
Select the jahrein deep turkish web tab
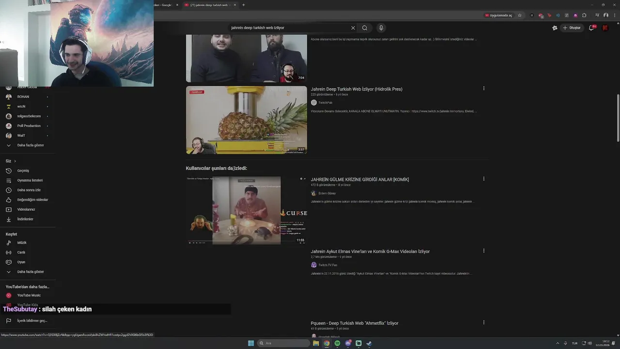coord(209,5)
